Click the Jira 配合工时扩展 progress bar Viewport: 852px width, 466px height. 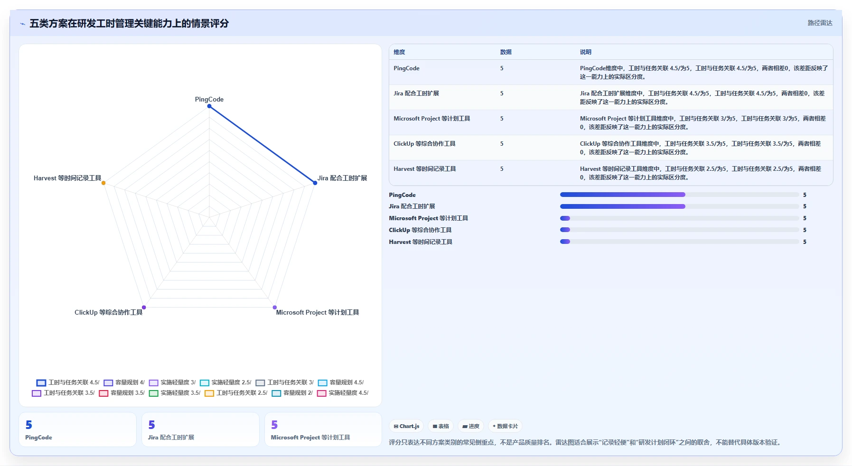click(679, 206)
